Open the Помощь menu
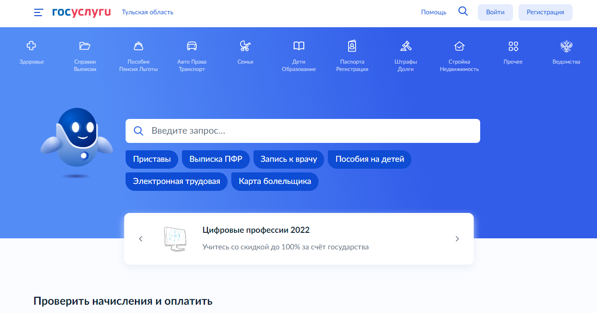This screenshot has height=313, width=597. coord(433,12)
